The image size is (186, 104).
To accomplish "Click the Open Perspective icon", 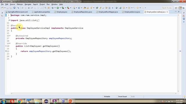I will tap(176, 8).
